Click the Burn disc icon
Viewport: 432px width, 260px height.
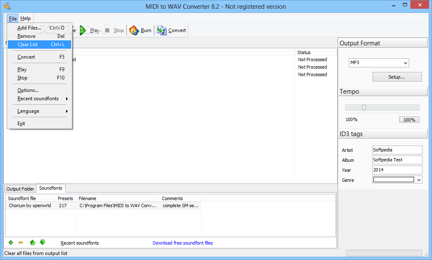point(134,30)
